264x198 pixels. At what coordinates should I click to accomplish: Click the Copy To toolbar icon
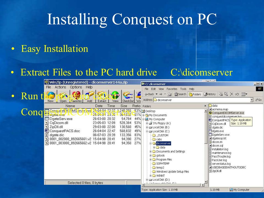pyautogui.click(x=226, y=94)
